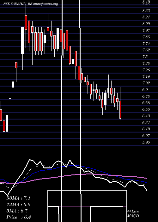Click the 7.74 price axis label

[x=146, y=43]
